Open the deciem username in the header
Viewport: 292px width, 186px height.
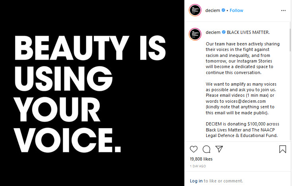(x=213, y=10)
